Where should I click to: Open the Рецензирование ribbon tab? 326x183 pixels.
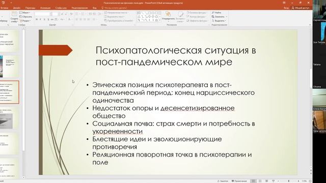click(x=79, y=8)
